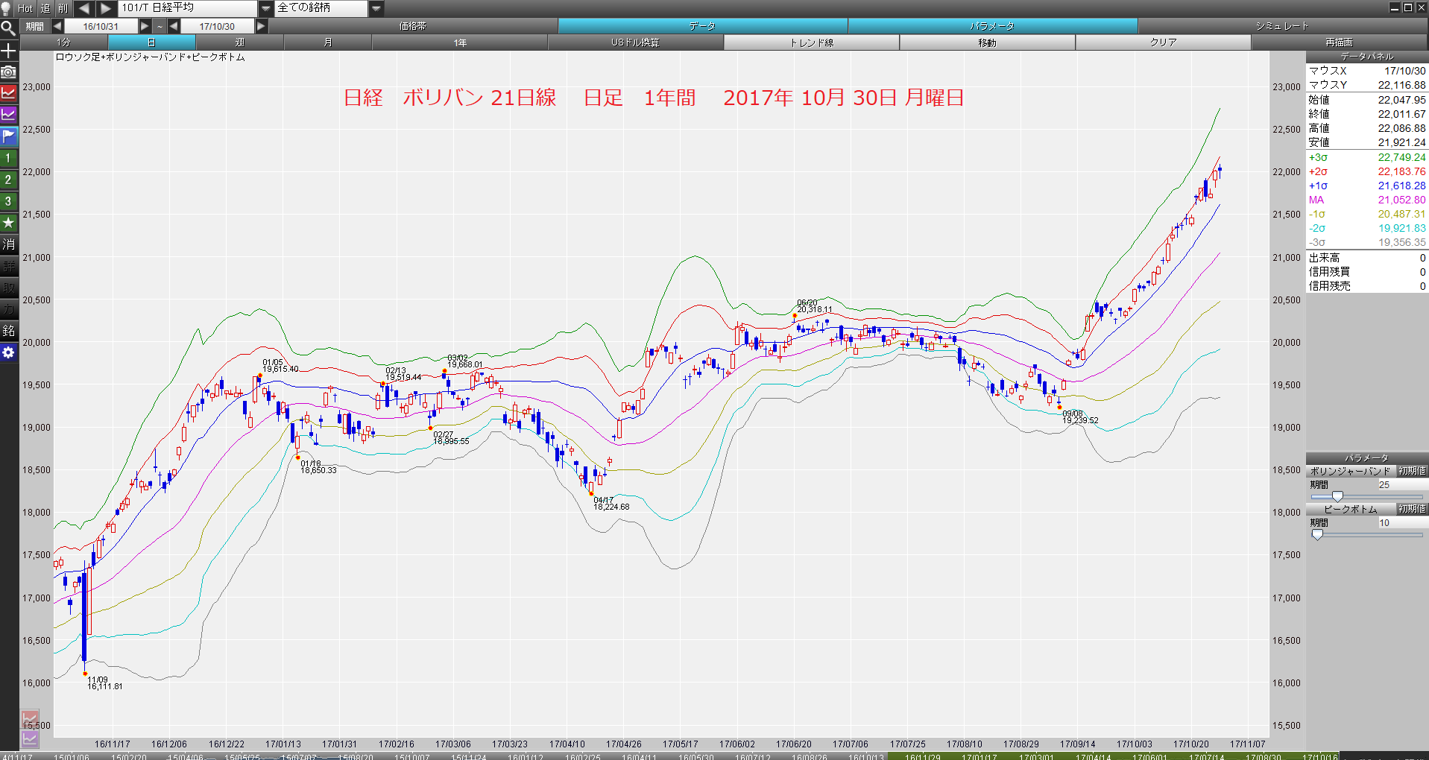Select the 日 daily timeframe

click(151, 42)
